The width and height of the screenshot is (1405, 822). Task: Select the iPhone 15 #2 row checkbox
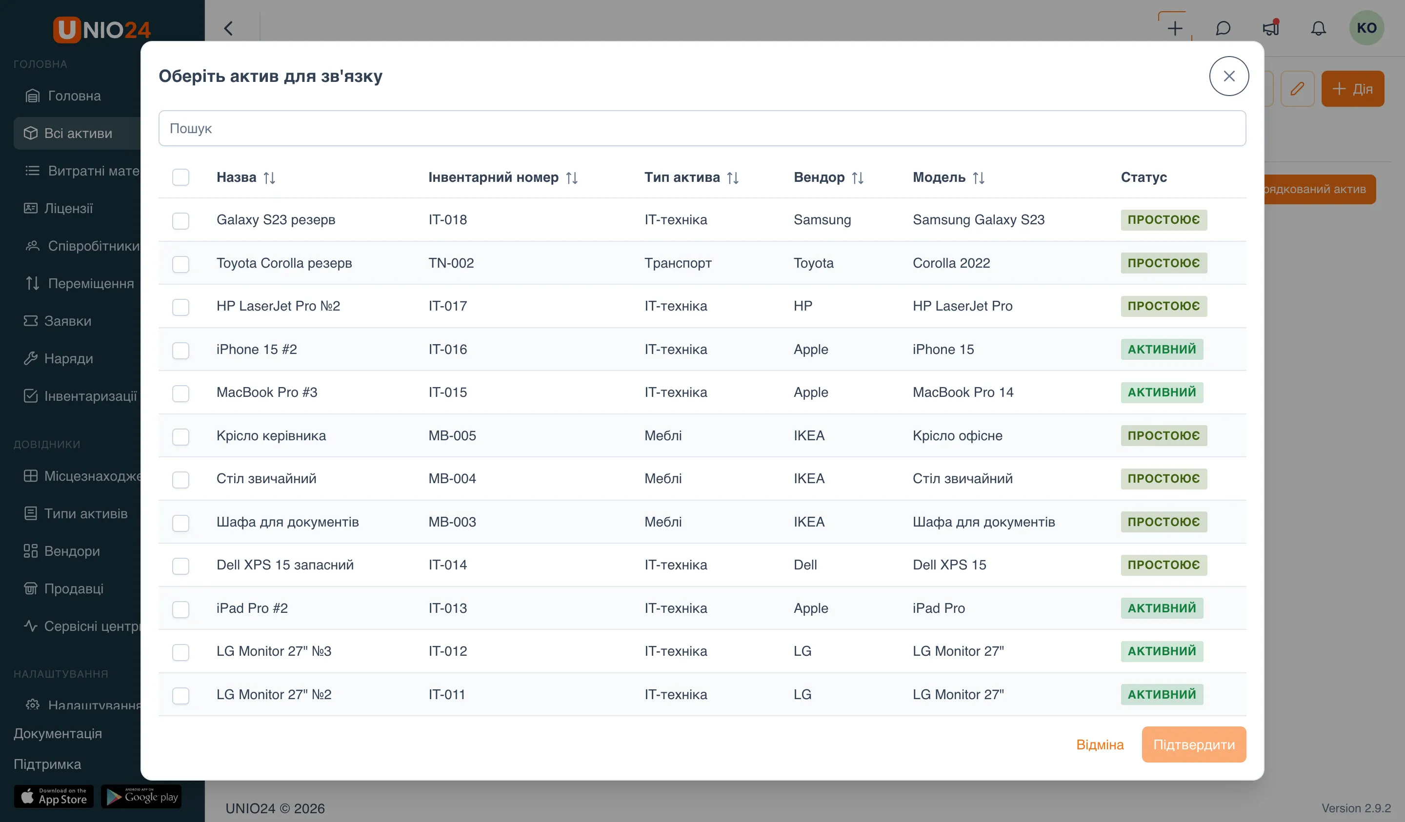coord(181,350)
